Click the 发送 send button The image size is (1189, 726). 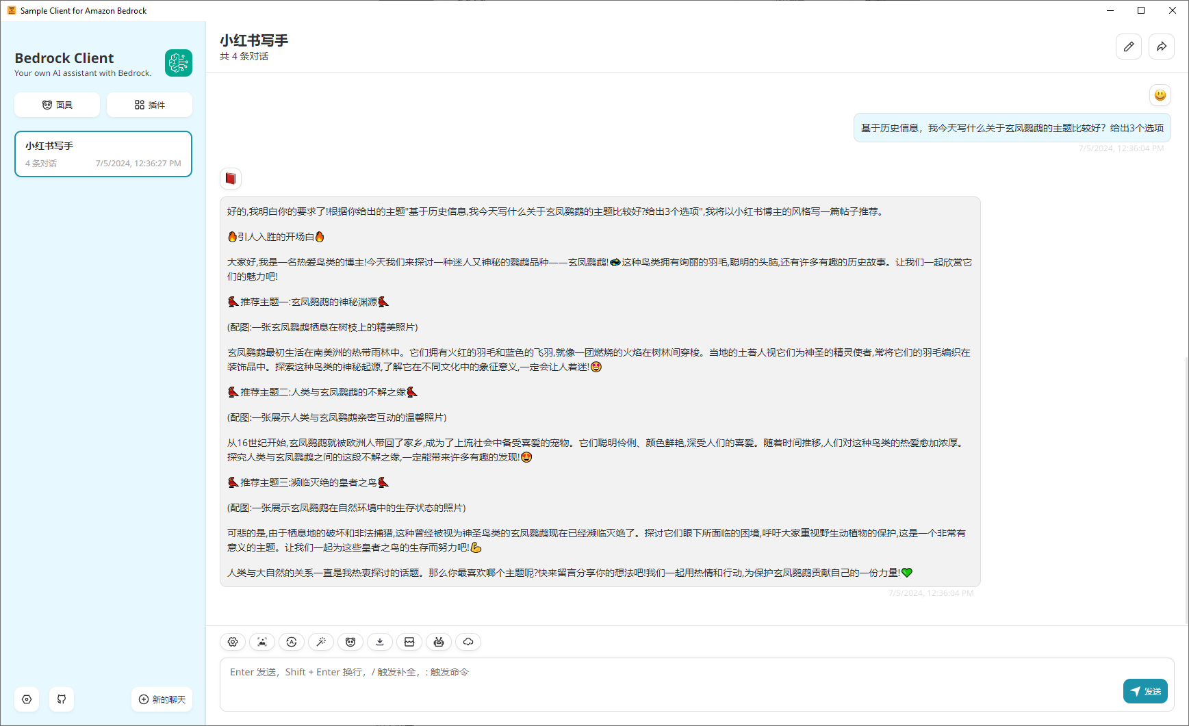(1145, 691)
